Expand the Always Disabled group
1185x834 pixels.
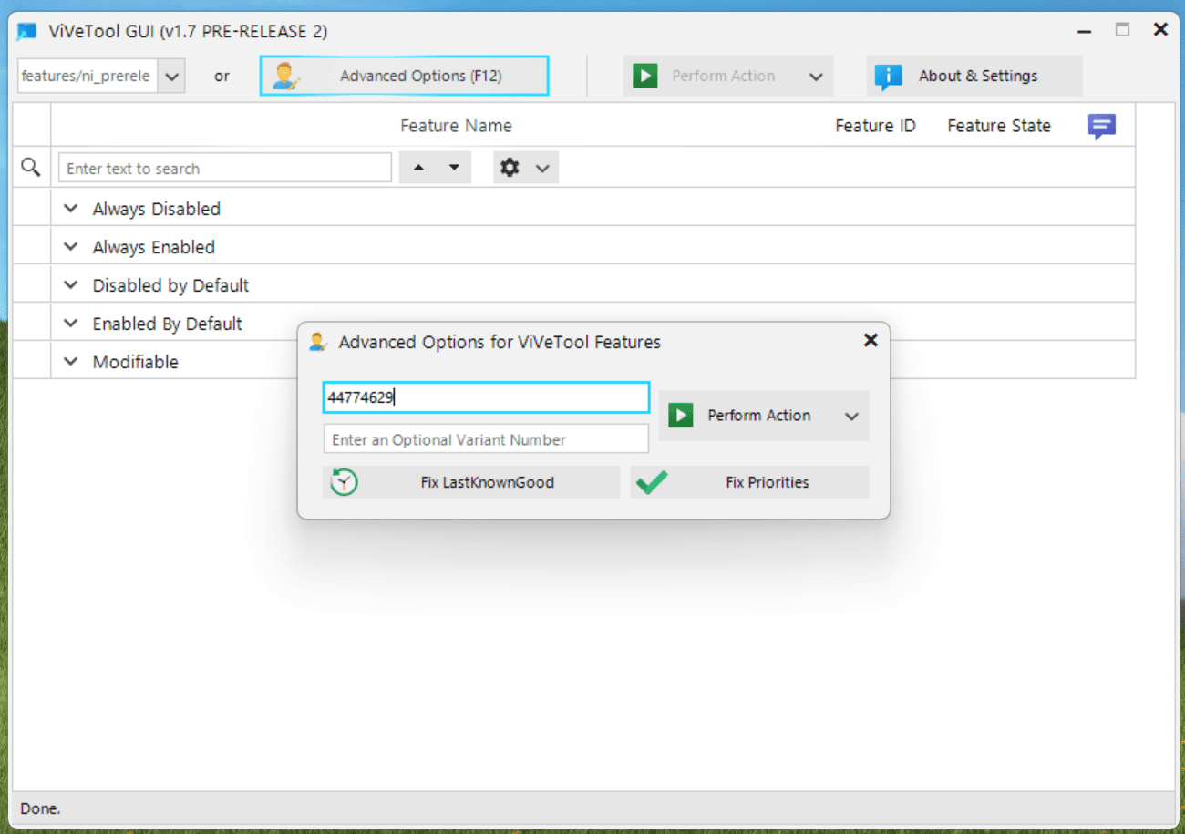(x=71, y=209)
